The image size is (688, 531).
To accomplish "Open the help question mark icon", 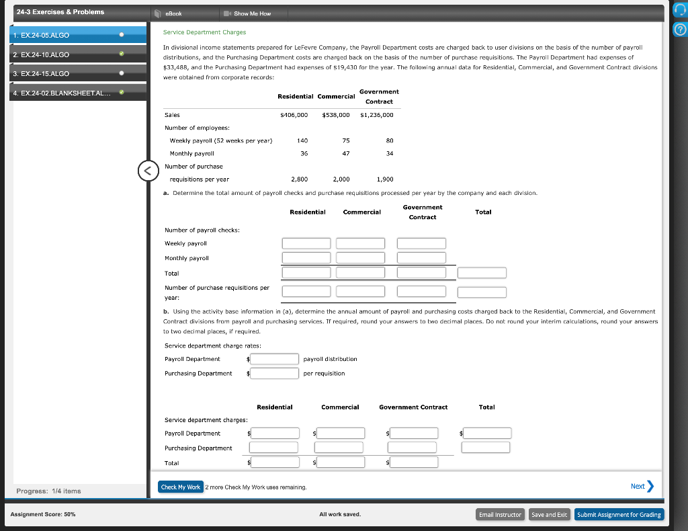I will pos(680,30).
